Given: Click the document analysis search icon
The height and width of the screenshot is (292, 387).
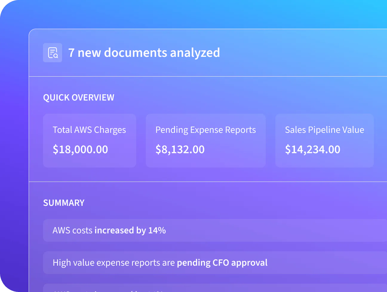Looking at the screenshot, I should (53, 53).
